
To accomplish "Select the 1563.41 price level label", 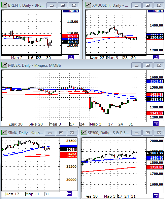I will pyautogui.click(x=155, y=81).
